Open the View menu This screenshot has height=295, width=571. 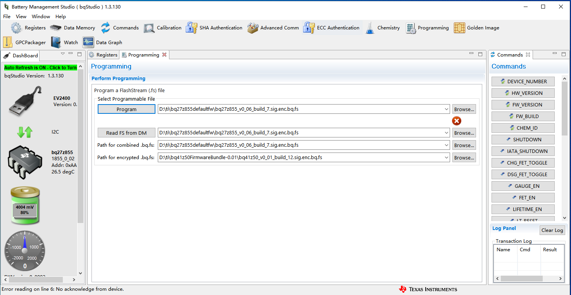tap(21, 17)
